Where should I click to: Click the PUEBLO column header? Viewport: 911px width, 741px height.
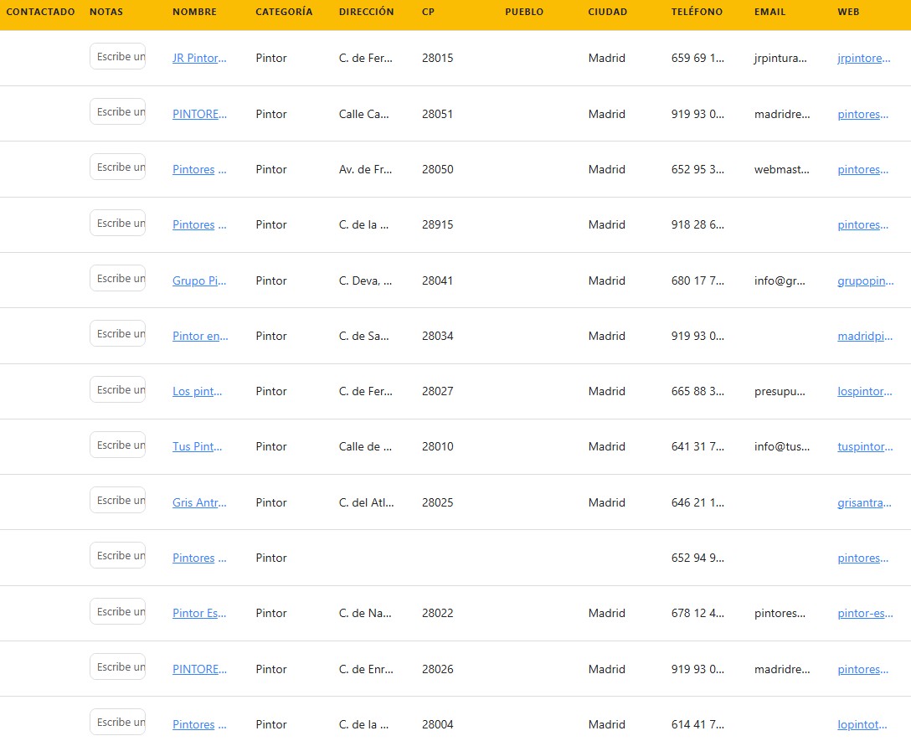(524, 12)
